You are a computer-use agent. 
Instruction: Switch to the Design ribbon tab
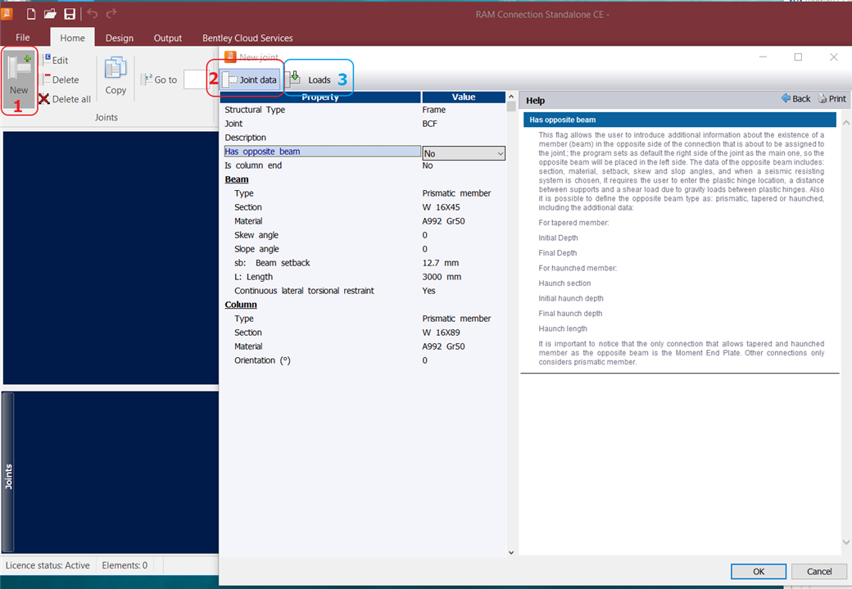click(120, 38)
